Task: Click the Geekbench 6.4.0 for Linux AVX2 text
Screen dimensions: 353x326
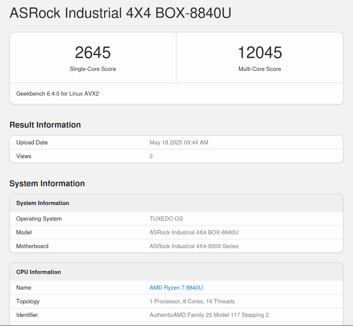Action: coord(57,94)
